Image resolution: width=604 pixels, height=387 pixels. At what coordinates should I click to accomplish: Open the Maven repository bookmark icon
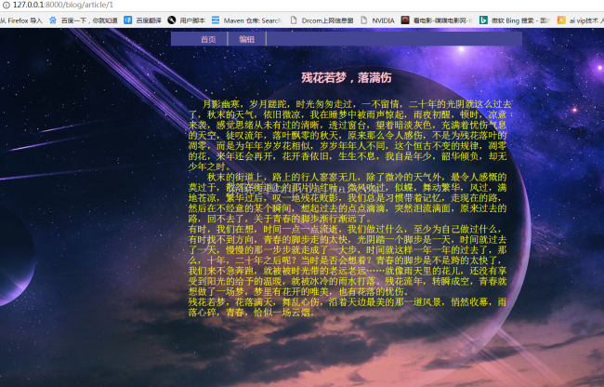217,20
